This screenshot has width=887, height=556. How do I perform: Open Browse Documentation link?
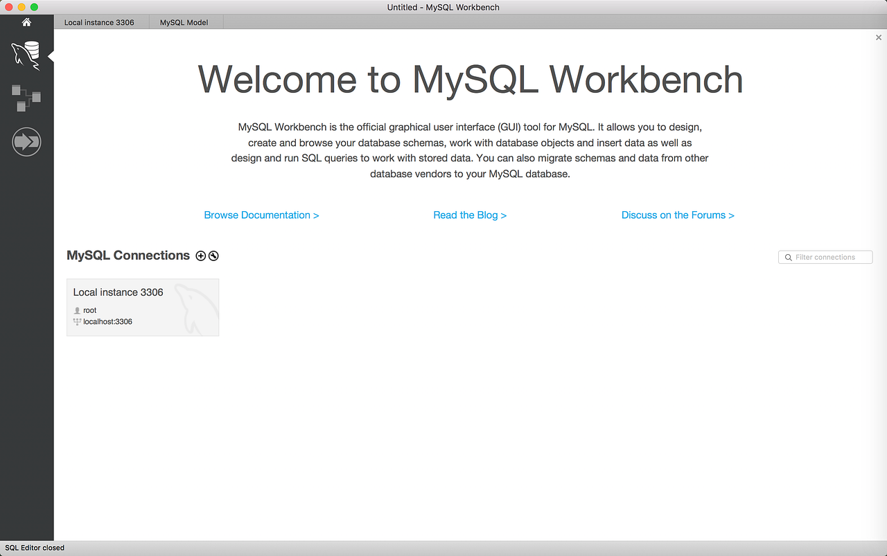(x=261, y=215)
